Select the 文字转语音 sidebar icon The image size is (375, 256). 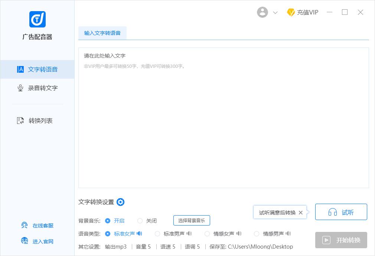(20, 69)
